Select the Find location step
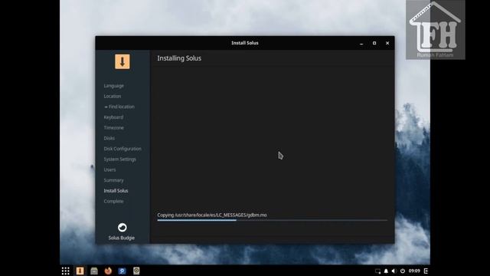This screenshot has height=276, width=490. pyautogui.click(x=119, y=107)
